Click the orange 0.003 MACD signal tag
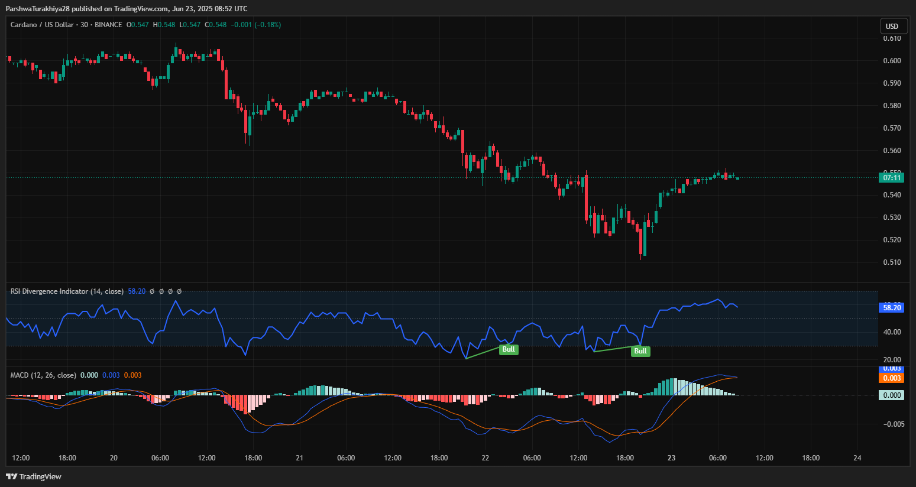The image size is (916, 487). pyautogui.click(x=891, y=378)
